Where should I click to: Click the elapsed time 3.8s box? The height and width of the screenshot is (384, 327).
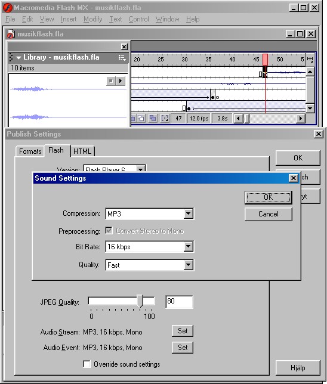(222, 119)
